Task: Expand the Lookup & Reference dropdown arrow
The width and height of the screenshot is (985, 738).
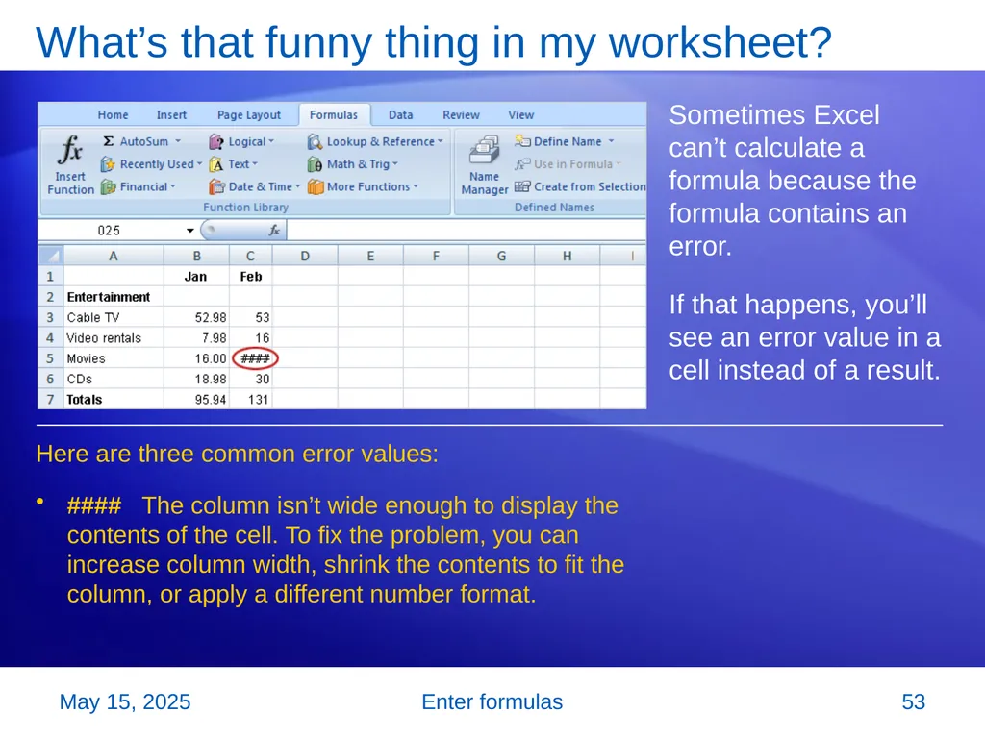Action: coord(441,141)
